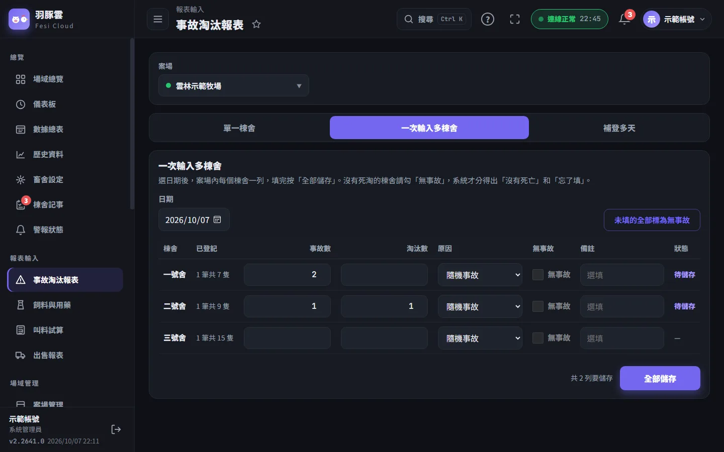Click the 共 2 列要儲存 text
724x452 pixels.
tap(591, 378)
